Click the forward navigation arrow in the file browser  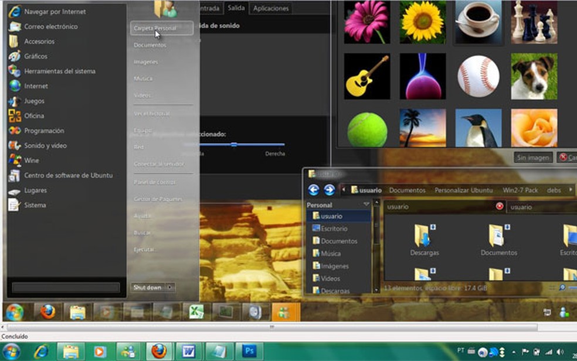click(329, 189)
